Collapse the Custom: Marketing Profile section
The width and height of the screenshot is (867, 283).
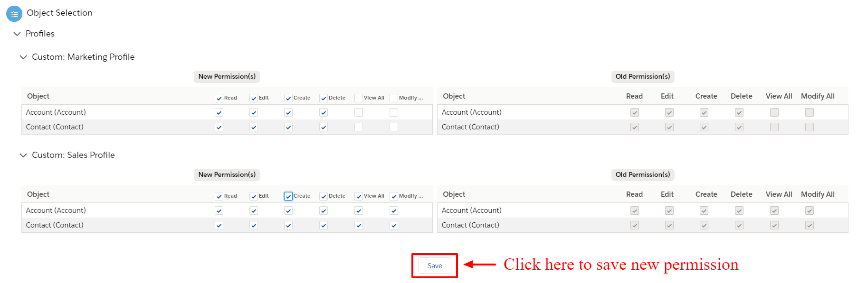(23, 57)
